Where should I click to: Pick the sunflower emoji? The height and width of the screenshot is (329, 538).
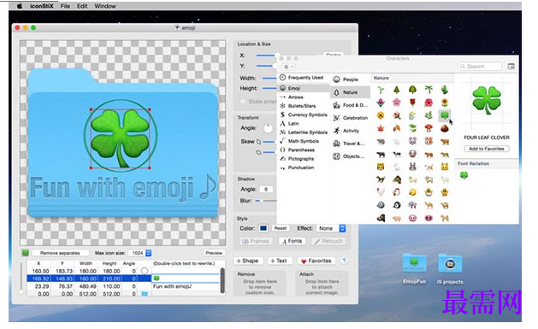445,103
